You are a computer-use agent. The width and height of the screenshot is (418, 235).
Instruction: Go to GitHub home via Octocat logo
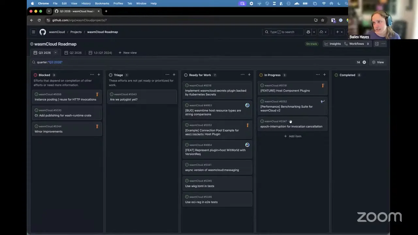tap(43, 32)
